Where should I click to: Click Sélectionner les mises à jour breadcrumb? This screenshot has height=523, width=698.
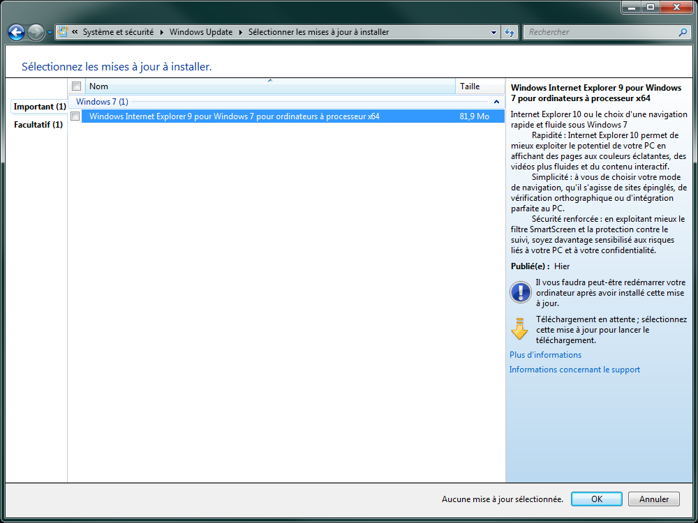[x=318, y=32]
